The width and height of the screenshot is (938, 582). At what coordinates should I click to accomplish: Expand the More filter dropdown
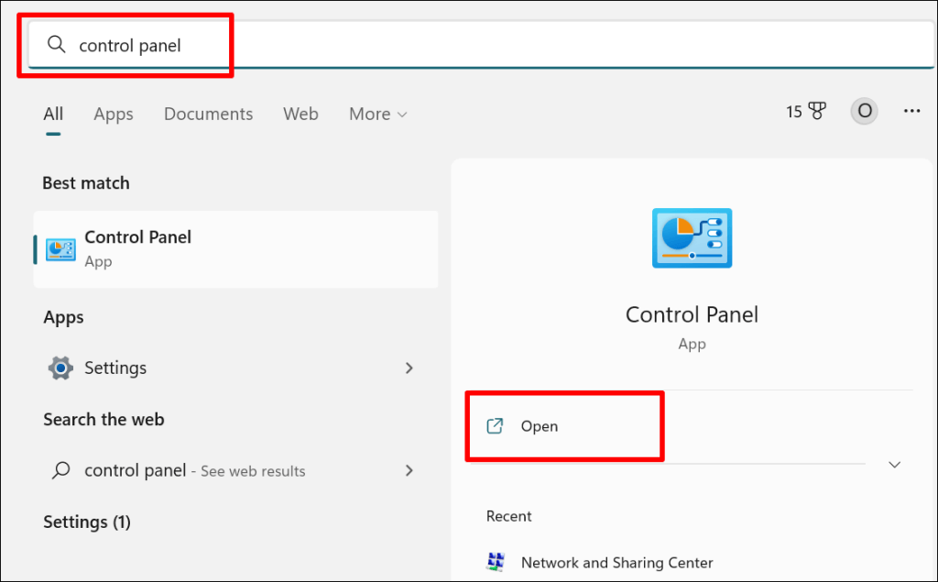377,115
